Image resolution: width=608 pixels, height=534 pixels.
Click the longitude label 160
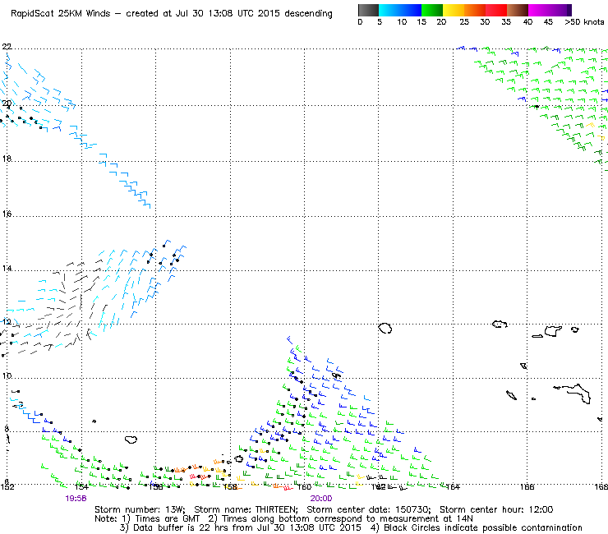point(304,487)
